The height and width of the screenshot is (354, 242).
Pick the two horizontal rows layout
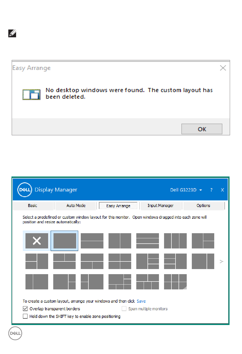coord(92,241)
